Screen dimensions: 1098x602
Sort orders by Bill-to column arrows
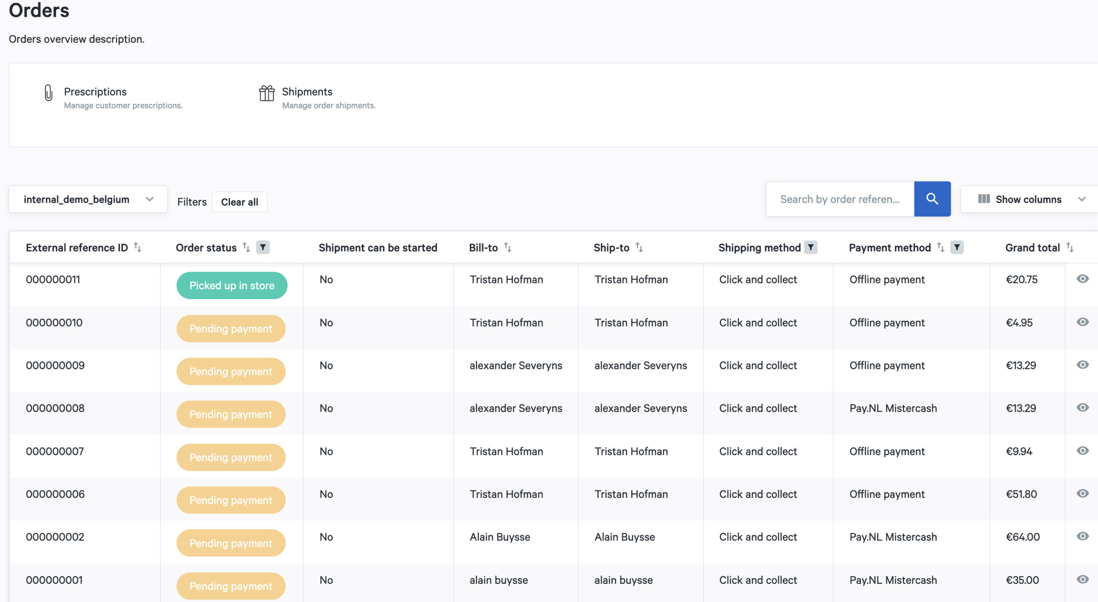click(x=507, y=247)
